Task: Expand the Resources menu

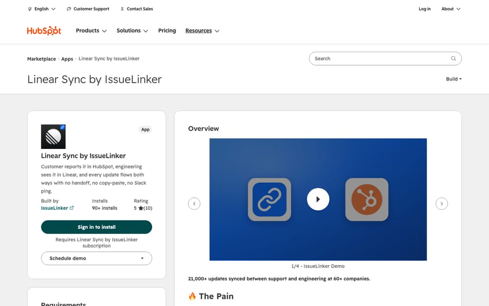Action: pyautogui.click(x=203, y=30)
